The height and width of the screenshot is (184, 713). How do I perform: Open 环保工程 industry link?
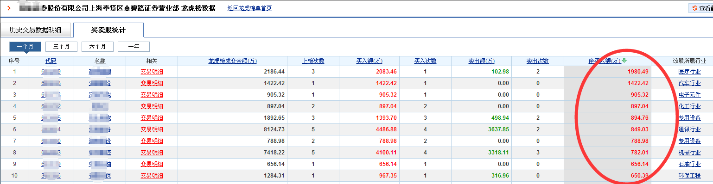(689, 176)
